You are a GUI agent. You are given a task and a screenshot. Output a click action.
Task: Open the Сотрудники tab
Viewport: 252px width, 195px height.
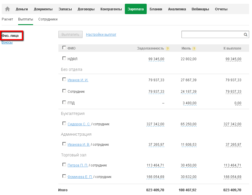[x=48, y=19]
